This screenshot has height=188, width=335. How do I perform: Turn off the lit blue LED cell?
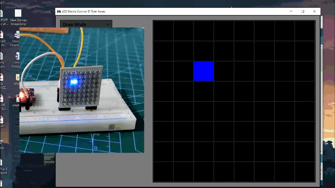click(204, 71)
